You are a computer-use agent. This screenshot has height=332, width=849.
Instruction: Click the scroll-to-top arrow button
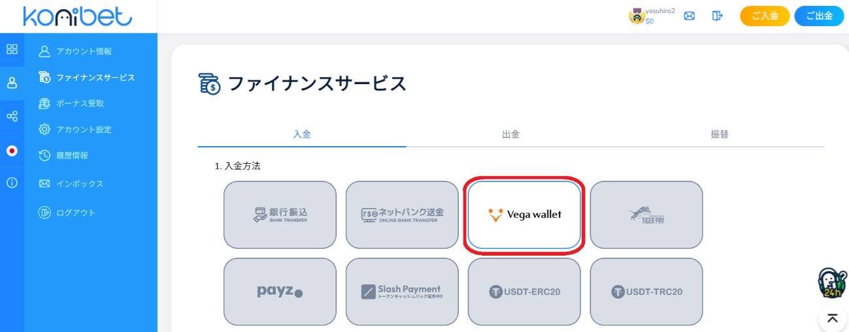click(x=832, y=318)
